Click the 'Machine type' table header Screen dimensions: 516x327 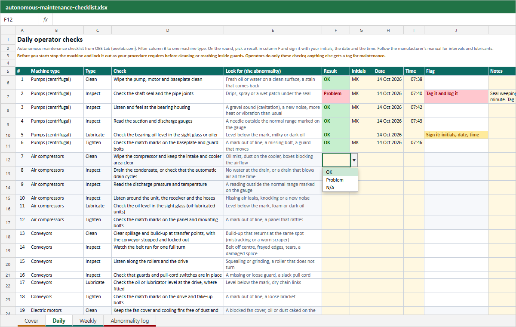click(x=56, y=71)
